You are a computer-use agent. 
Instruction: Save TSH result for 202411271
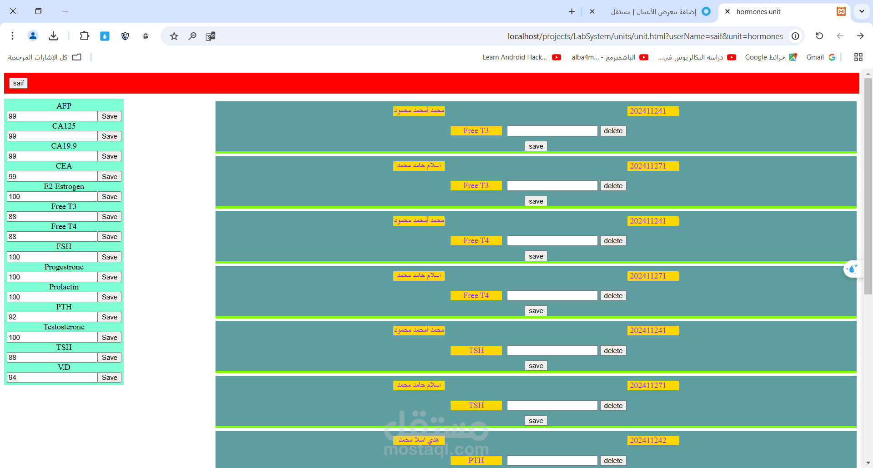click(x=536, y=421)
